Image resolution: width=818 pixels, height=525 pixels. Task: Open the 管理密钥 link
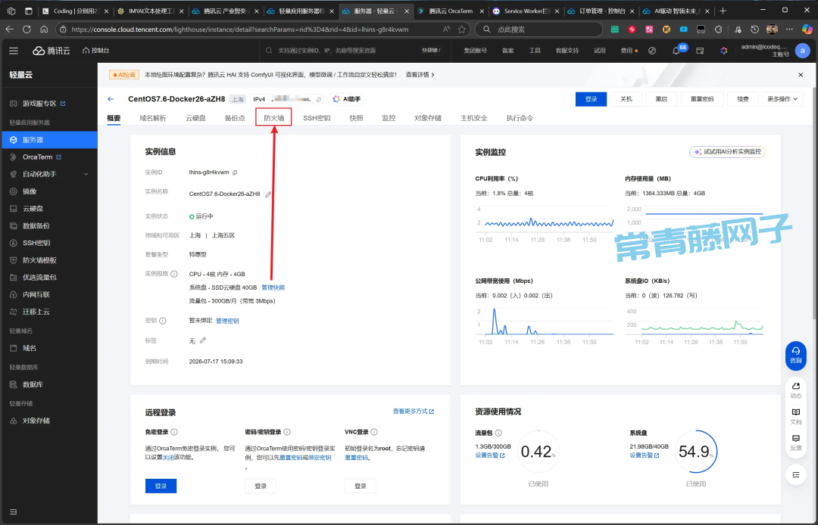click(227, 321)
